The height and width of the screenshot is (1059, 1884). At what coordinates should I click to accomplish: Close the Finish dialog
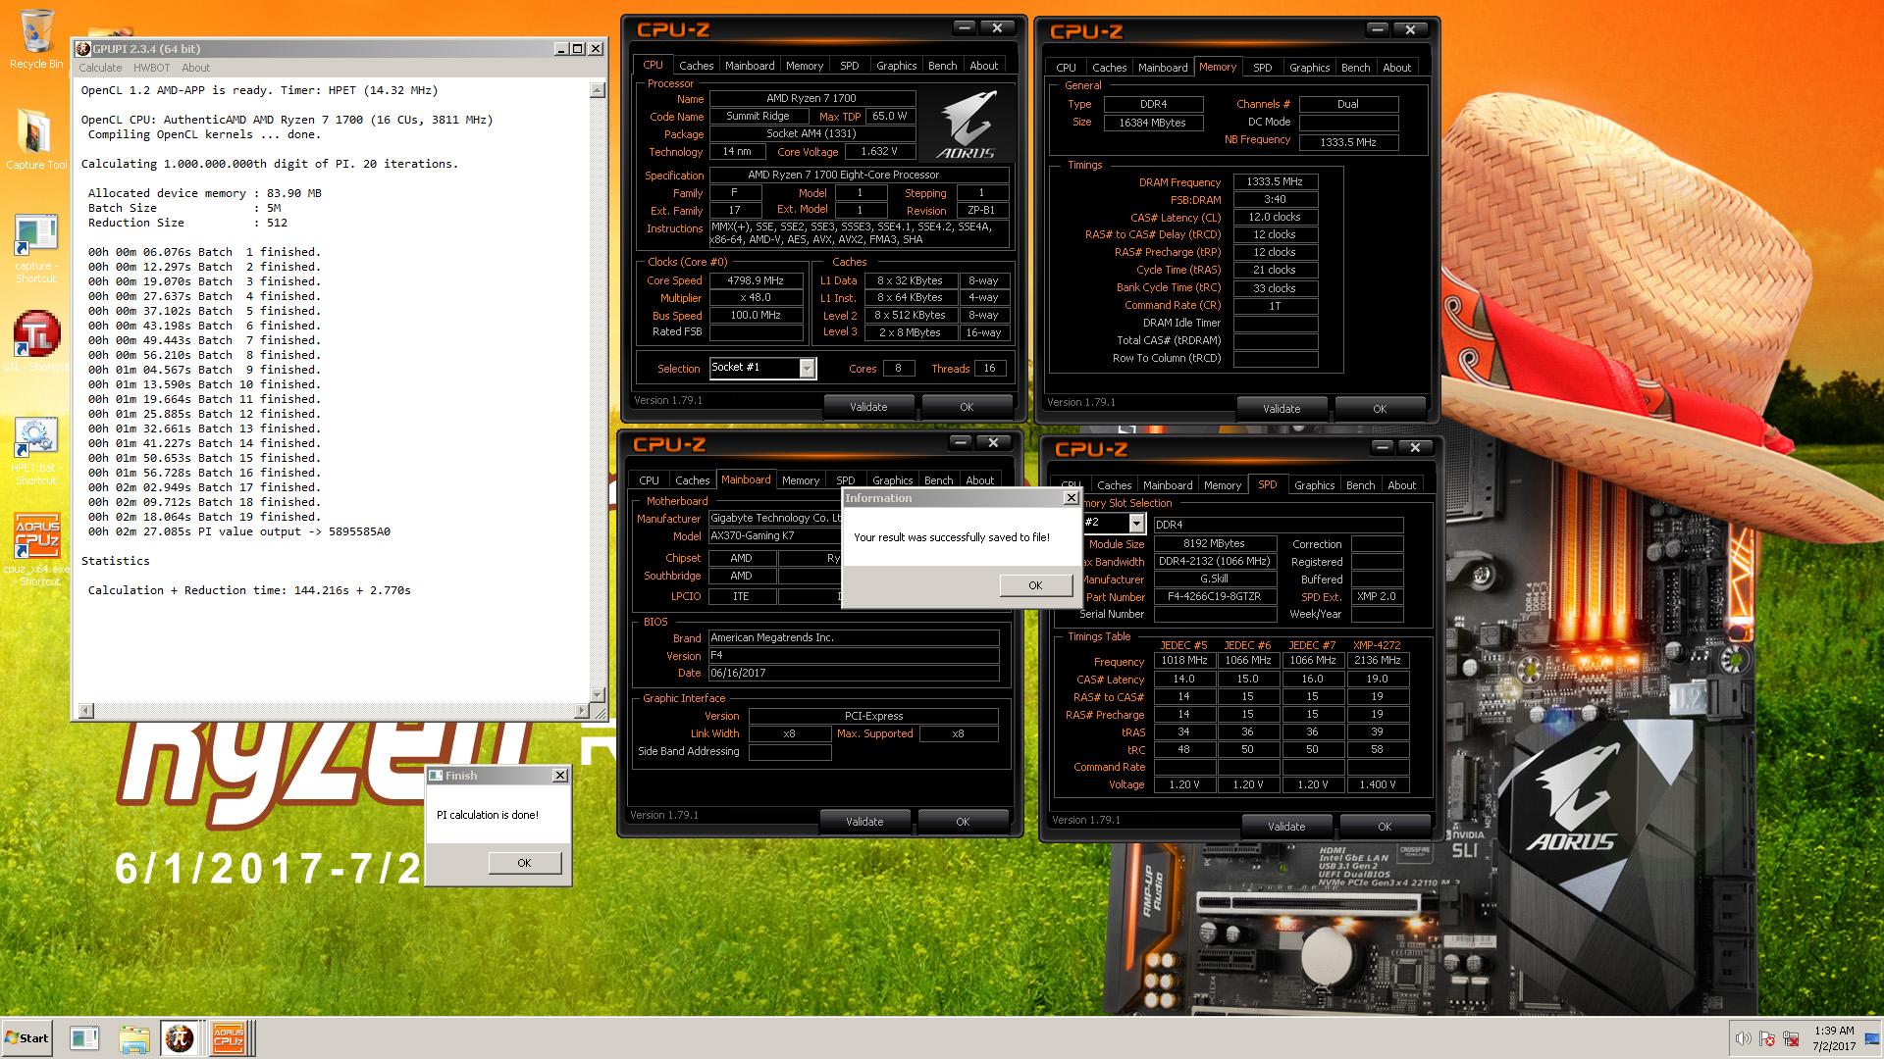point(559,776)
